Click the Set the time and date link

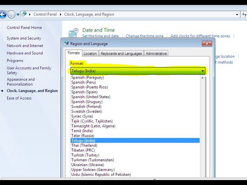(x=100, y=36)
